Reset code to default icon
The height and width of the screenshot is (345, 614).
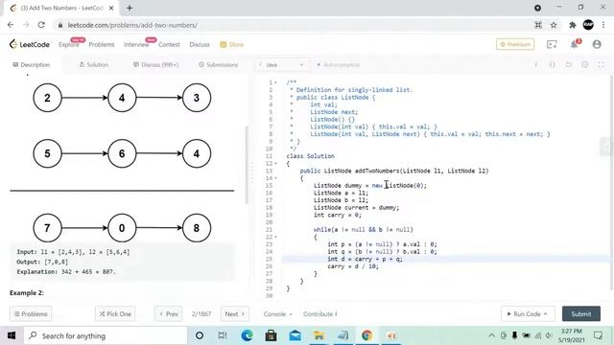(569, 65)
